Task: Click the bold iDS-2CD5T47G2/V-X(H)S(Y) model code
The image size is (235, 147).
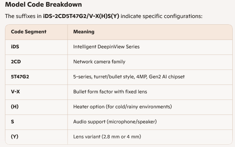Action: click(81, 16)
